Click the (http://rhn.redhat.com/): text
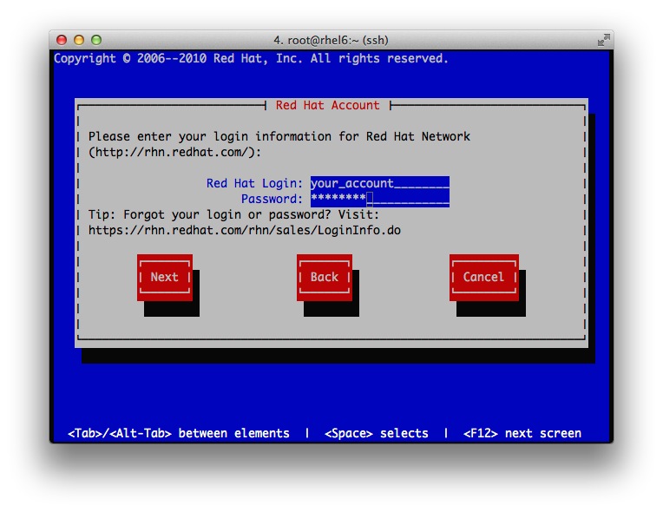This screenshot has width=663, height=512. pos(174,152)
